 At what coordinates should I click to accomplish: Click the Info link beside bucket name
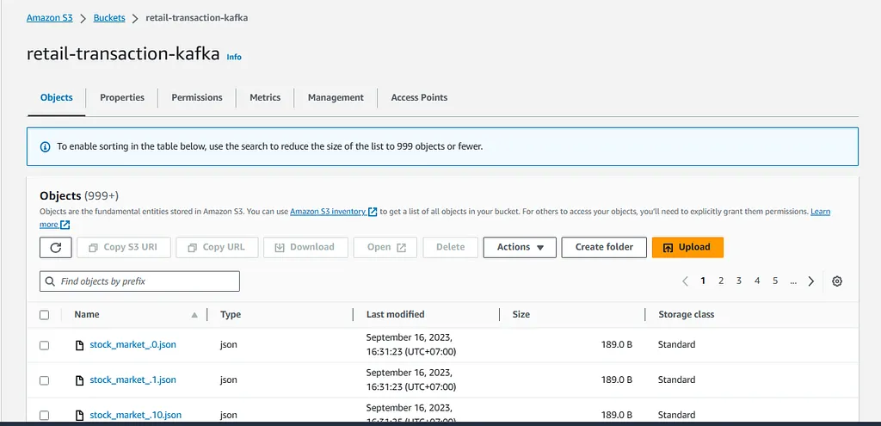coord(234,57)
